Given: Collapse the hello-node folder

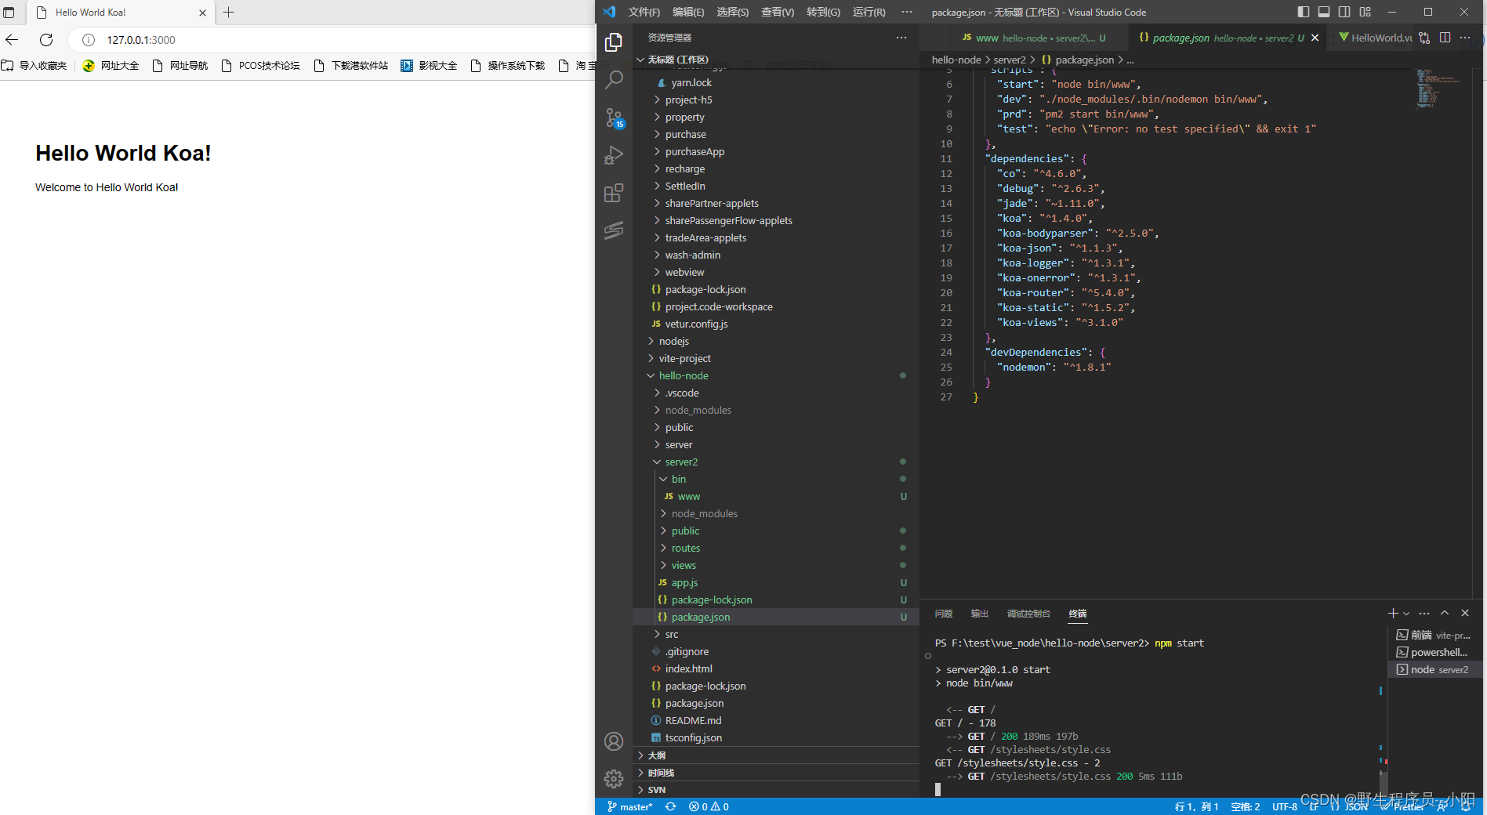Looking at the screenshot, I should (684, 376).
